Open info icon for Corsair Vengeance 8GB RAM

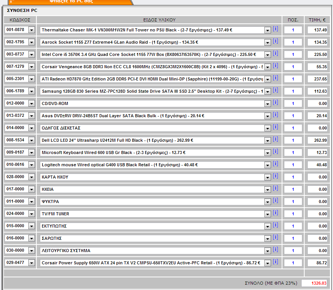[276, 66]
